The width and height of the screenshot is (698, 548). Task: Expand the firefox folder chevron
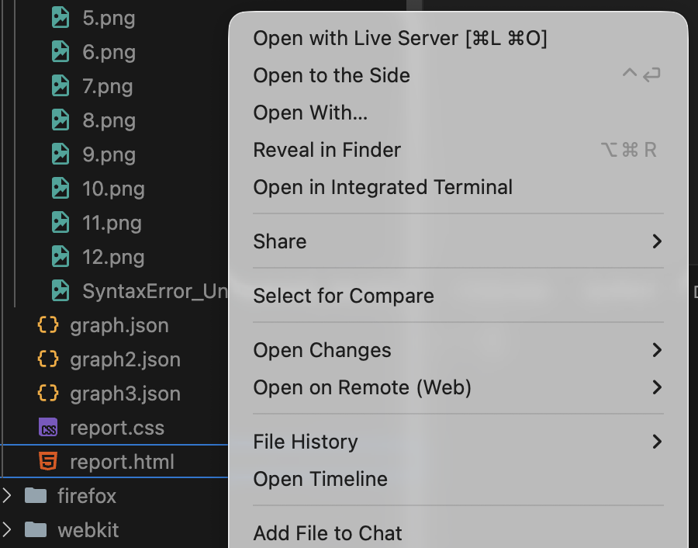8,496
